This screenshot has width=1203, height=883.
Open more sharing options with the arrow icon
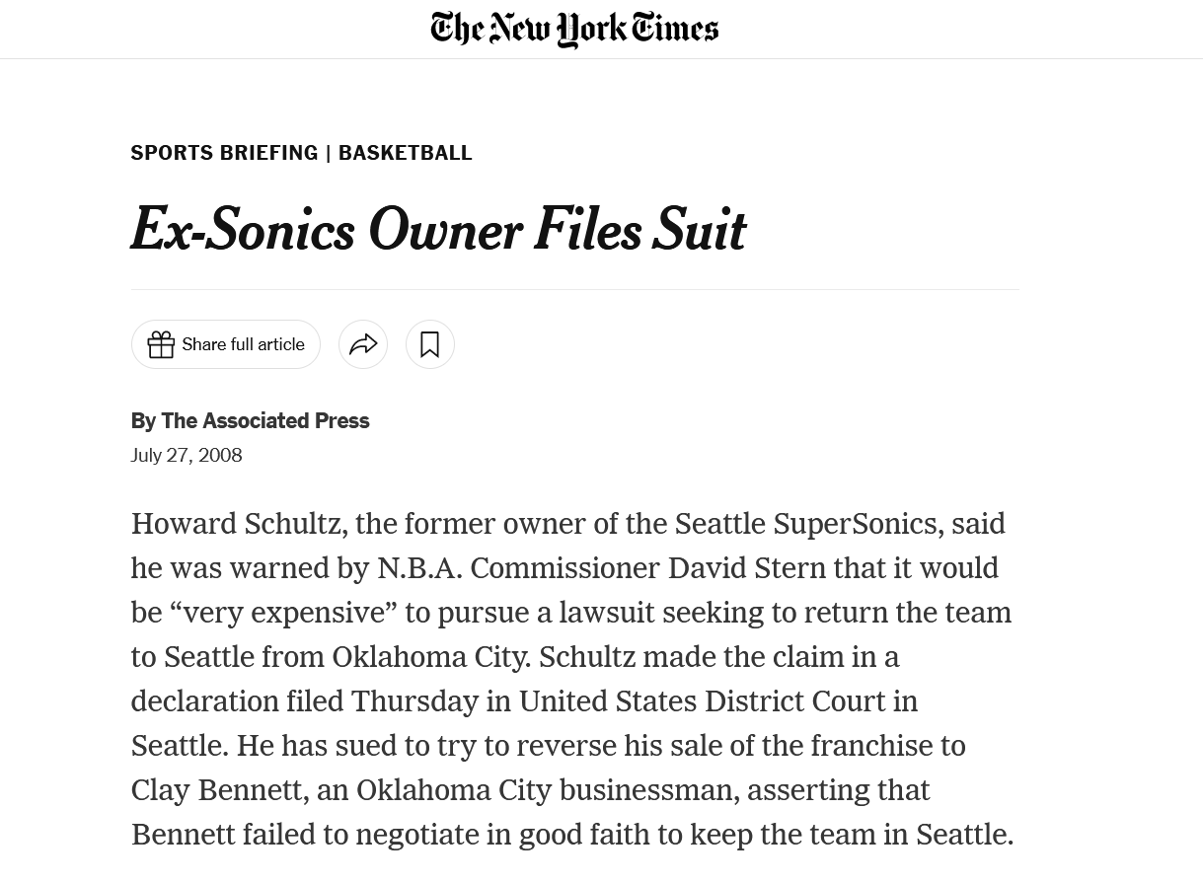pyautogui.click(x=363, y=344)
